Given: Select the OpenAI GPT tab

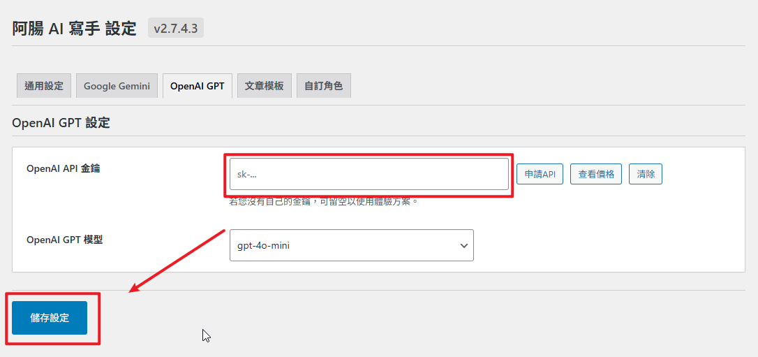Looking at the screenshot, I should [x=198, y=86].
